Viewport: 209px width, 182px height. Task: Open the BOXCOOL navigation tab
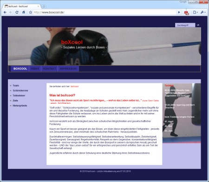click(20, 69)
